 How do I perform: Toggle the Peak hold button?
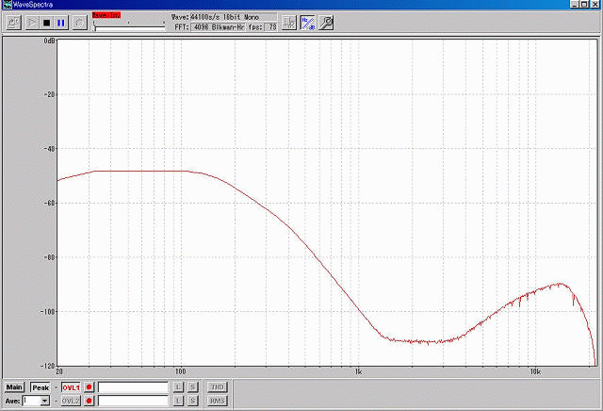[40, 387]
